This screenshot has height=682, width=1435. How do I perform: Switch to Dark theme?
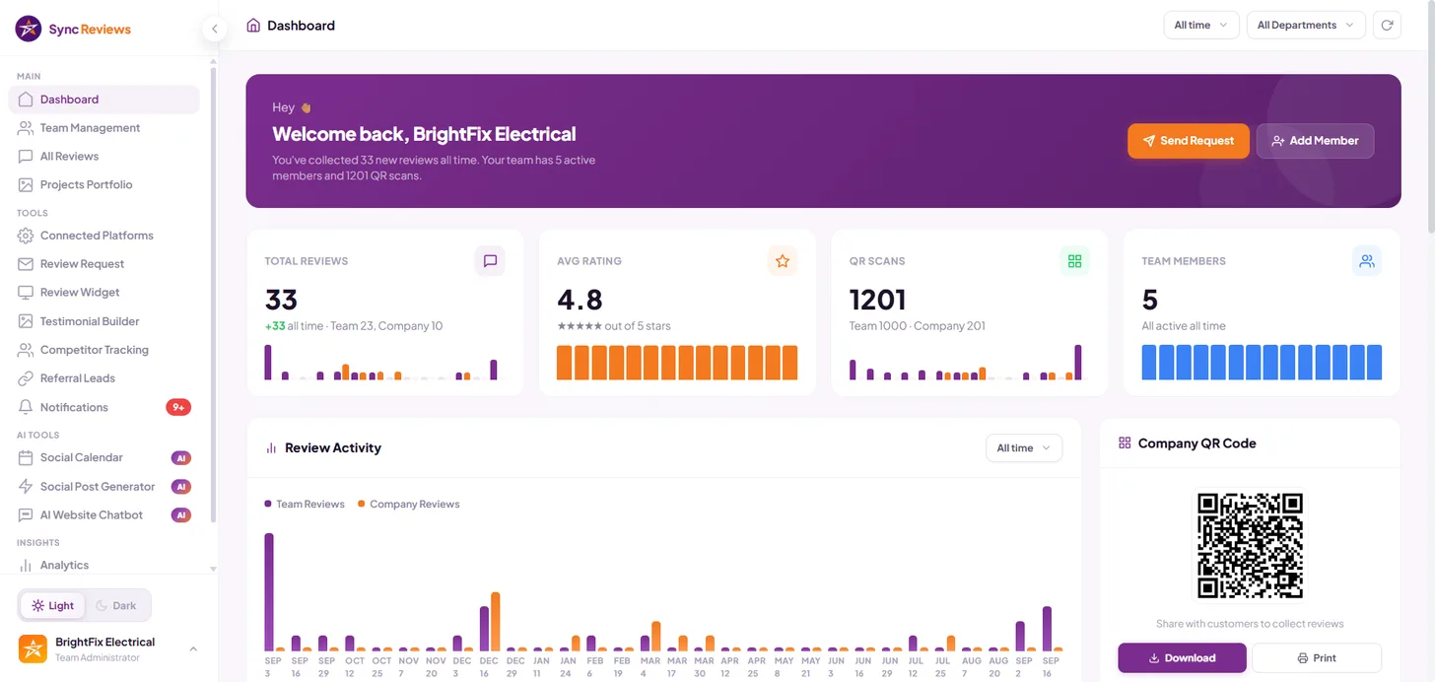pyautogui.click(x=116, y=605)
